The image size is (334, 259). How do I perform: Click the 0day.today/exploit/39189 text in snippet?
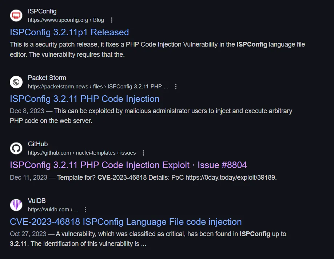coord(231,178)
